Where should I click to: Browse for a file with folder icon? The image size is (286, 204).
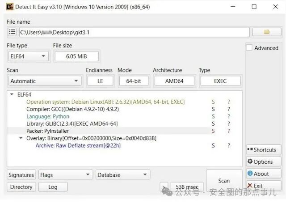(x=267, y=32)
